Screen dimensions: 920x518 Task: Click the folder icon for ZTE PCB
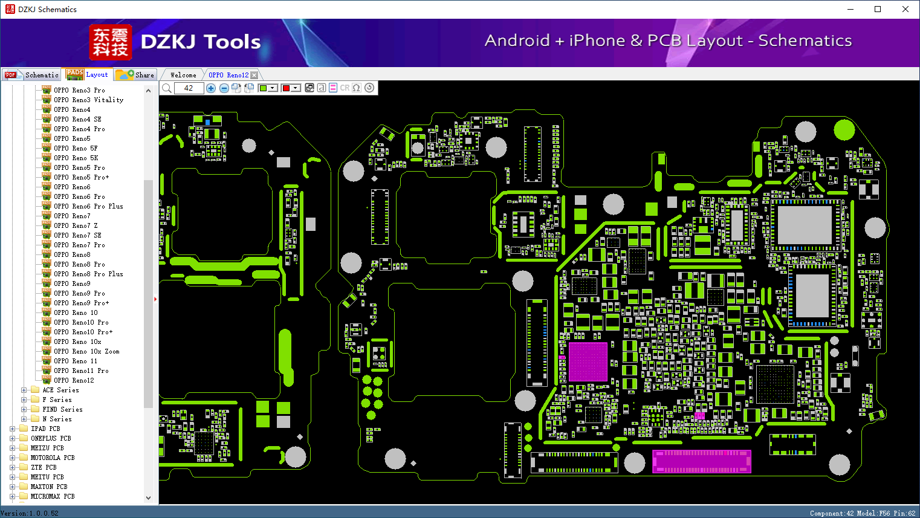click(24, 467)
